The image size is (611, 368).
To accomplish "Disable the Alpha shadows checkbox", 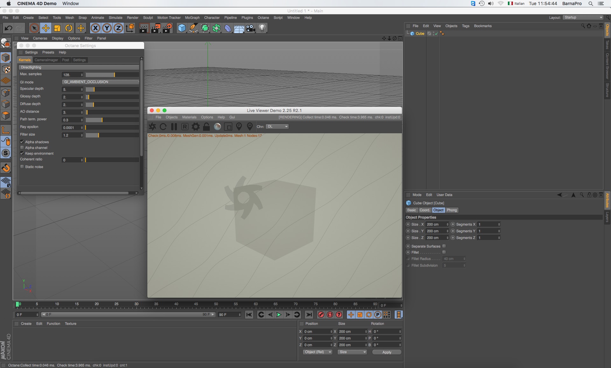I will pyautogui.click(x=22, y=142).
